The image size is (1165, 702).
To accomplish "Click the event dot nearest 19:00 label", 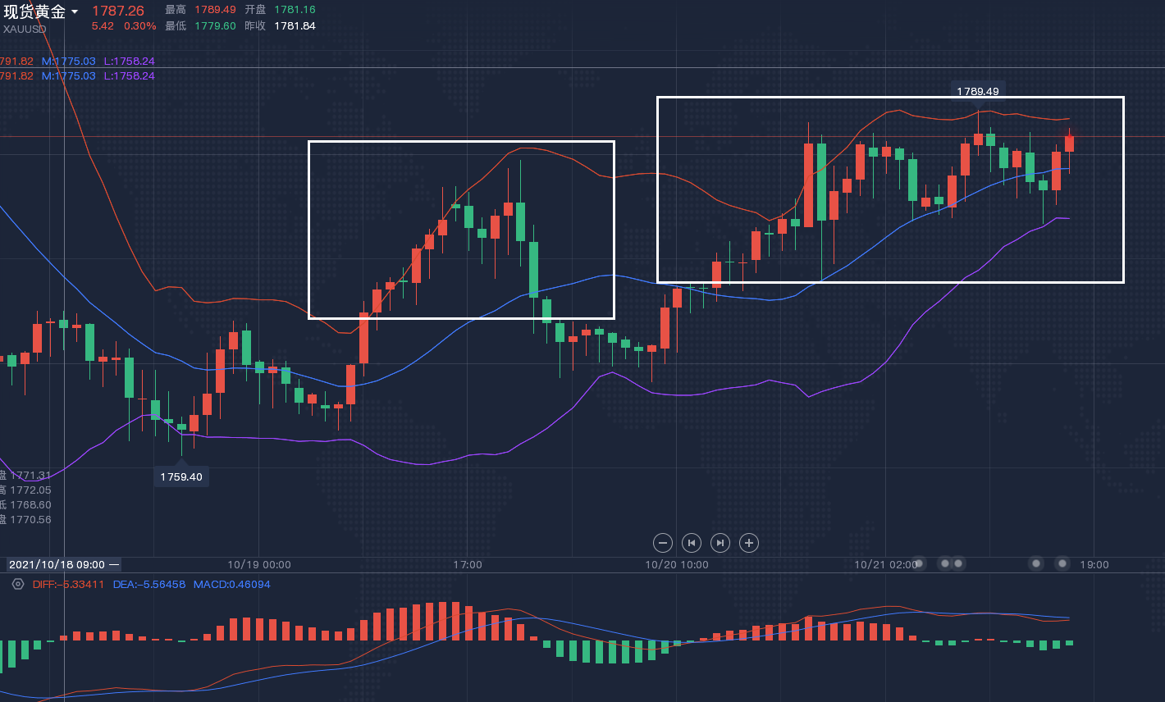I will 1062,563.
